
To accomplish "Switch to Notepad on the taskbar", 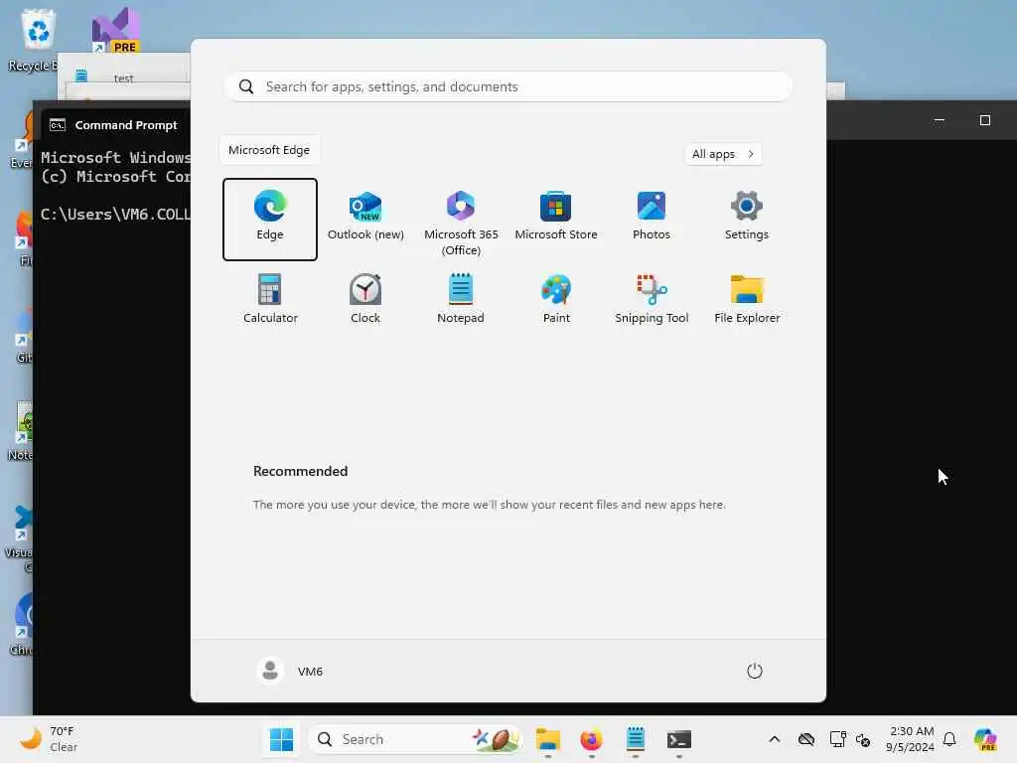I will click(x=635, y=739).
